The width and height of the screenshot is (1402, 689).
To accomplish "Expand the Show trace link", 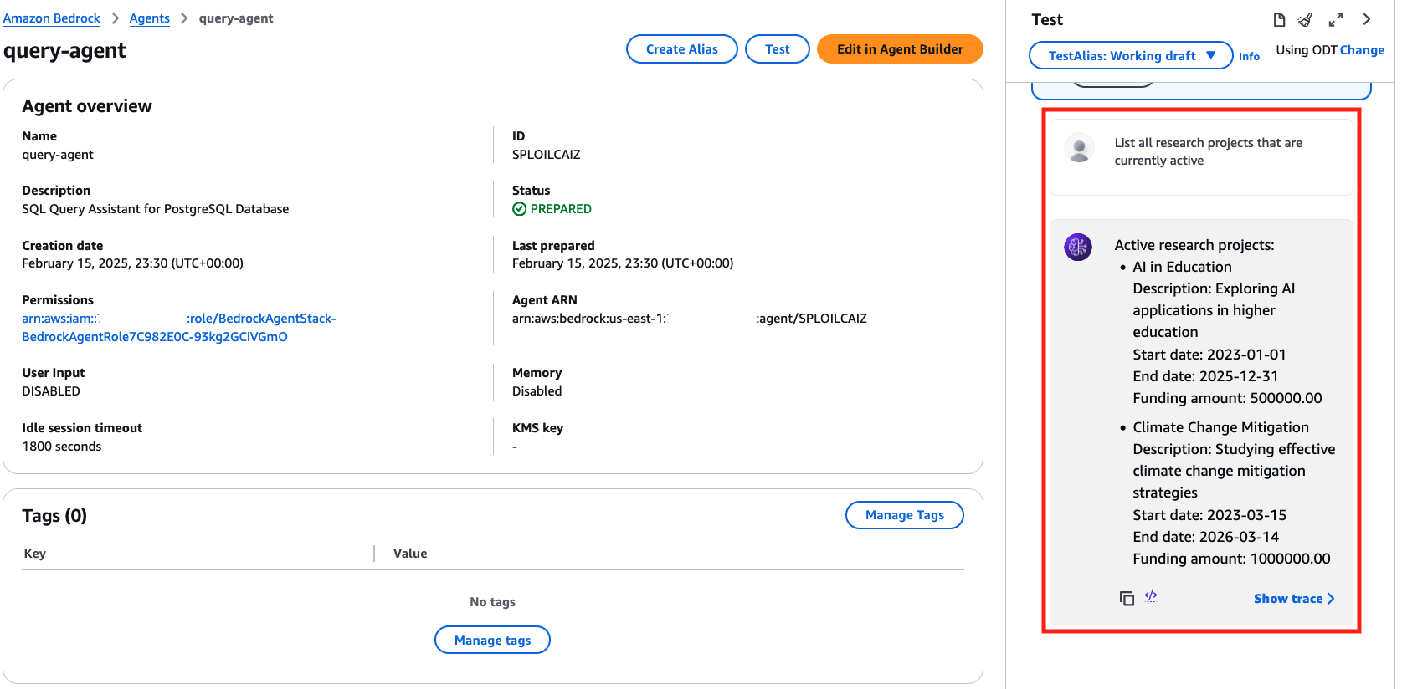I will point(1294,599).
